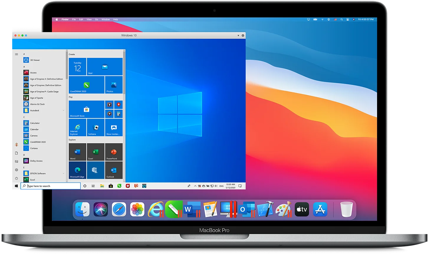Open the Internet Explorer tile
This screenshot has width=429, height=254.
(78, 127)
